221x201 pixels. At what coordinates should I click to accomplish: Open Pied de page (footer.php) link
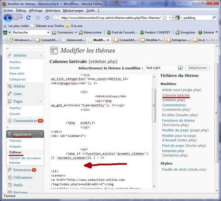(184, 145)
